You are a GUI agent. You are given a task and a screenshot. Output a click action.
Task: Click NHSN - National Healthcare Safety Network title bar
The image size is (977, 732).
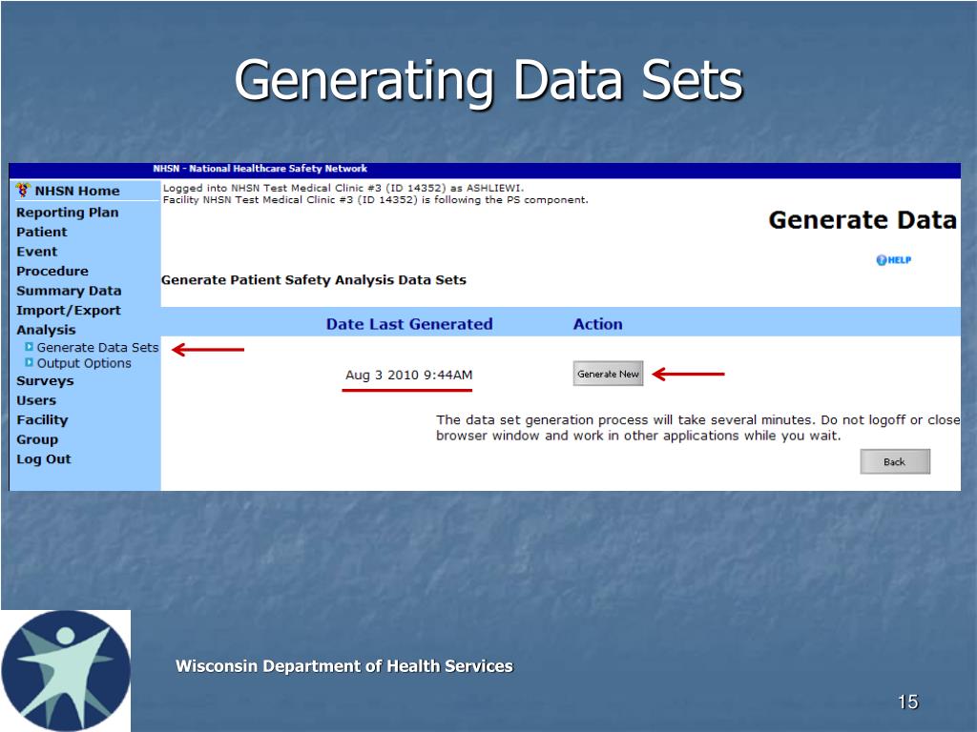(x=260, y=169)
